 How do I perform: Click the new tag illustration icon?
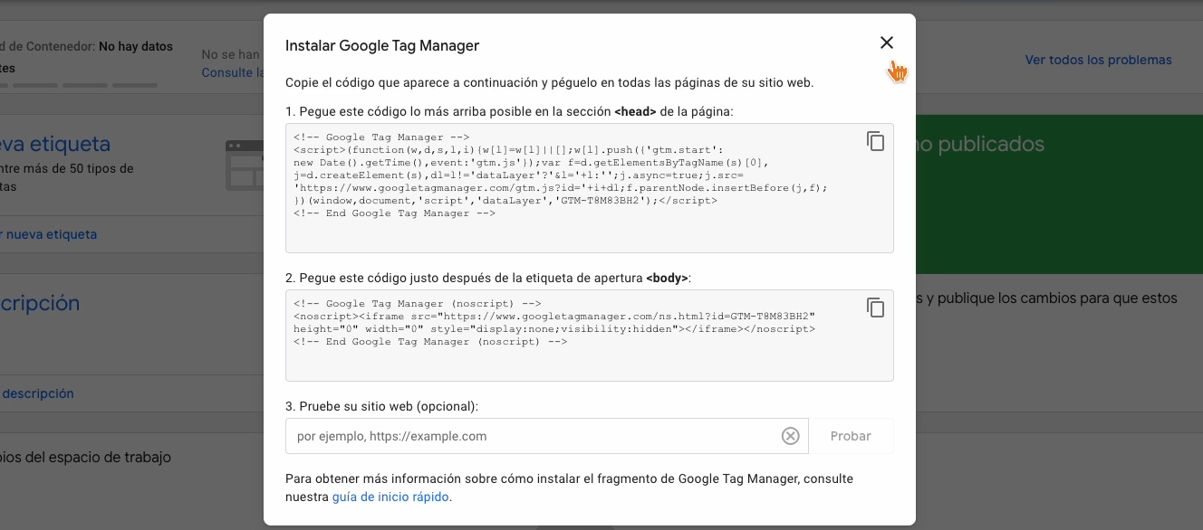[243, 165]
